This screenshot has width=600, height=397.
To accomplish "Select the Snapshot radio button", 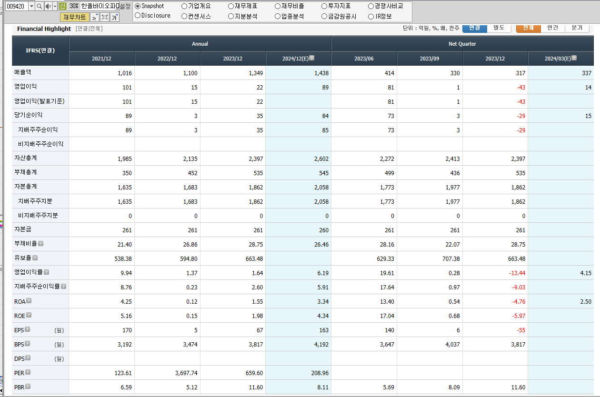I will click(x=138, y=6).
